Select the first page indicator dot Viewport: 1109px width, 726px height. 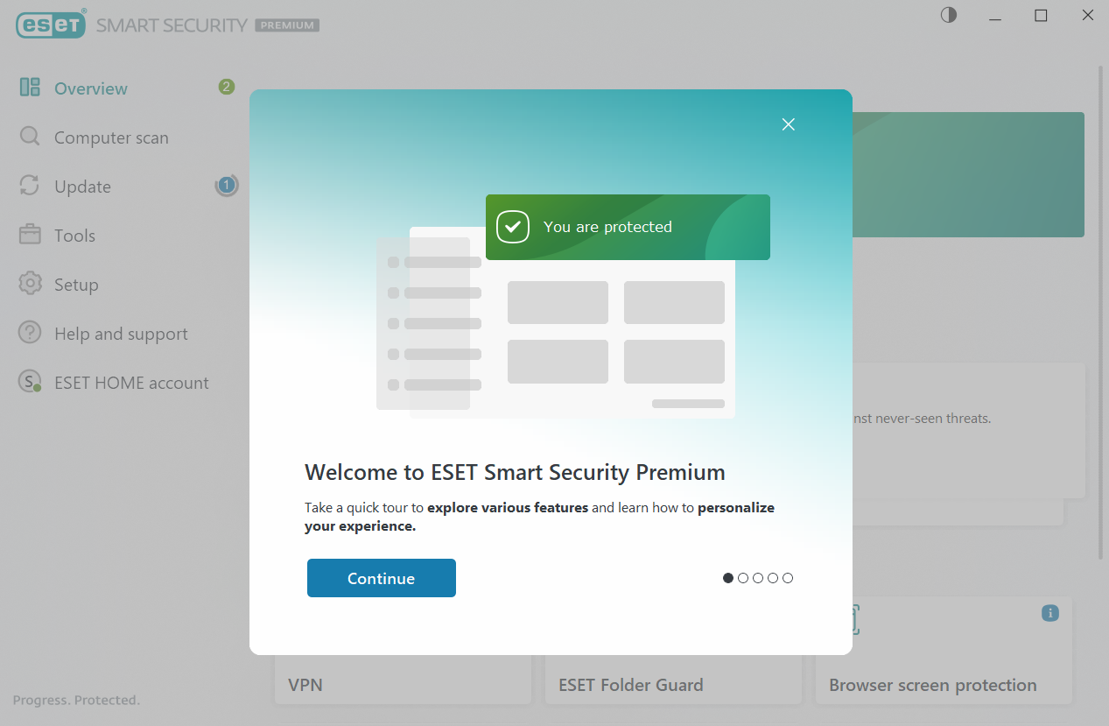[x=728, y=578]
